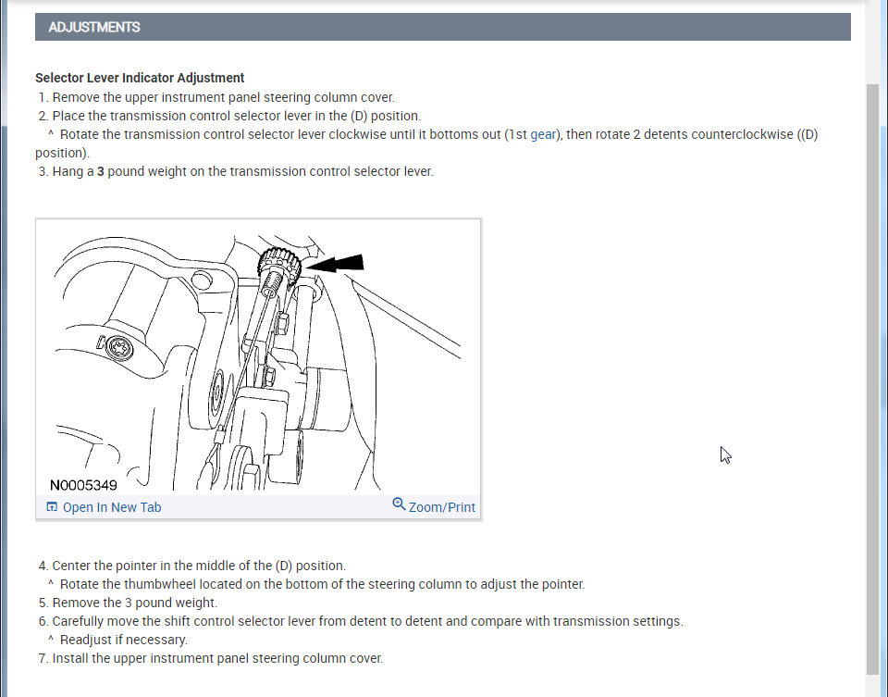Image resolution: width=888 pixels, height=697 pixels.
Task: Follow the blue 'gear' hyperlink
Action: click(x=543, y=134)
